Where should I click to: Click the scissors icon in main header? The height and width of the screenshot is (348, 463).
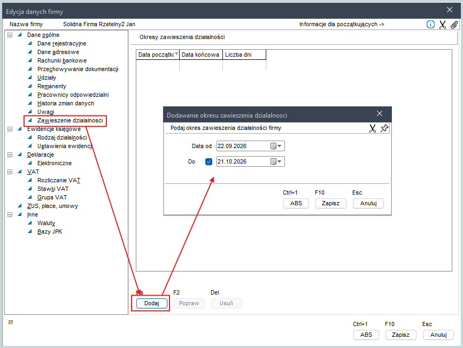point(442,25)
